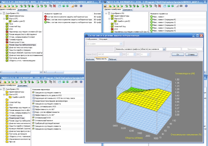The width and height of the screenshot is (208, 146).
Task: Click red-marked folder icon for 'Топливоподача' in top-left tree
Action: (x=7, y=39)
